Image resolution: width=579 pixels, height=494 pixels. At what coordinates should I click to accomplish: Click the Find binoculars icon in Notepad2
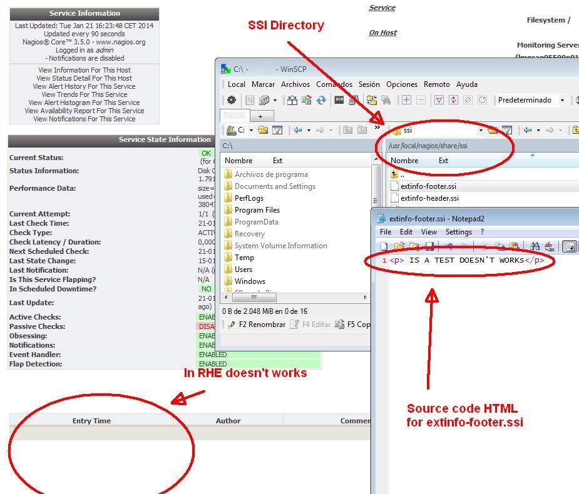coord(535,246)
